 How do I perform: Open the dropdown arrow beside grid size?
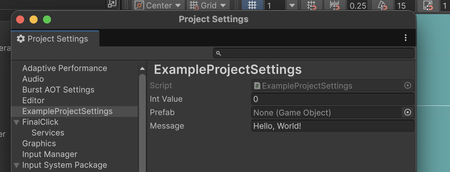(292, 5)
